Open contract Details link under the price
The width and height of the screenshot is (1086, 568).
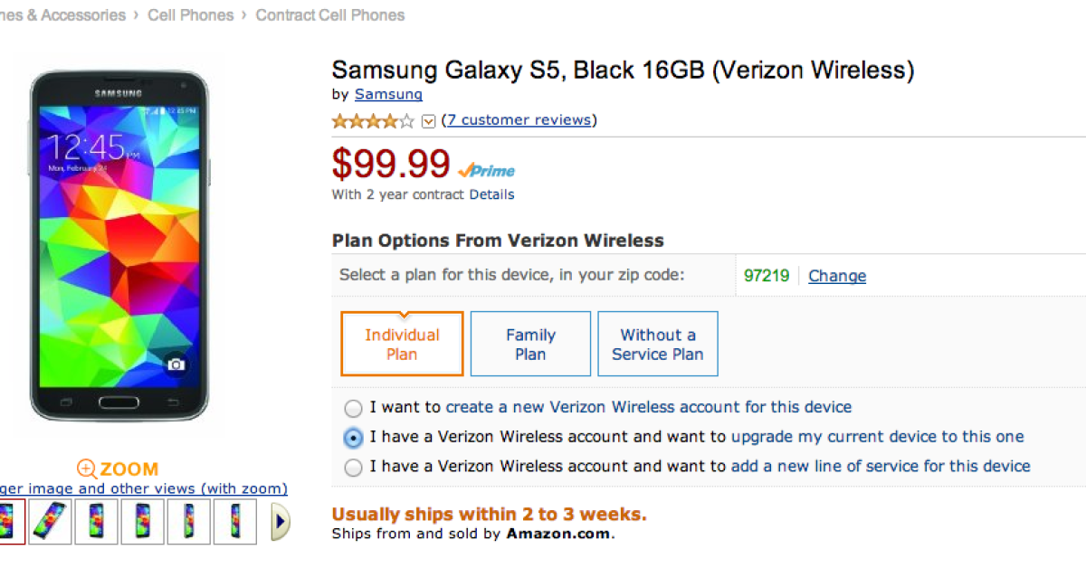pos(491,194)
